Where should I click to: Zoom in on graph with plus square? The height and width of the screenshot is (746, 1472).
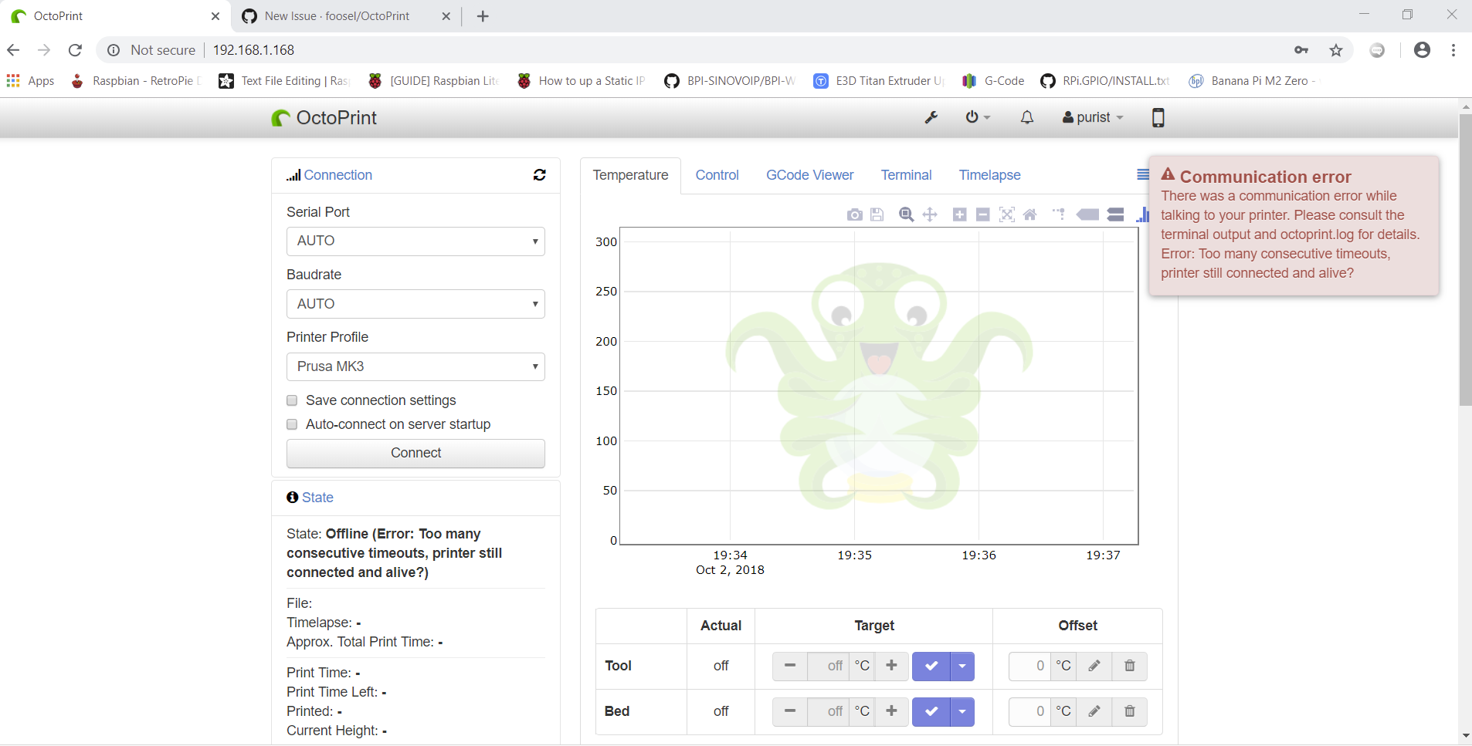[959, 214]
